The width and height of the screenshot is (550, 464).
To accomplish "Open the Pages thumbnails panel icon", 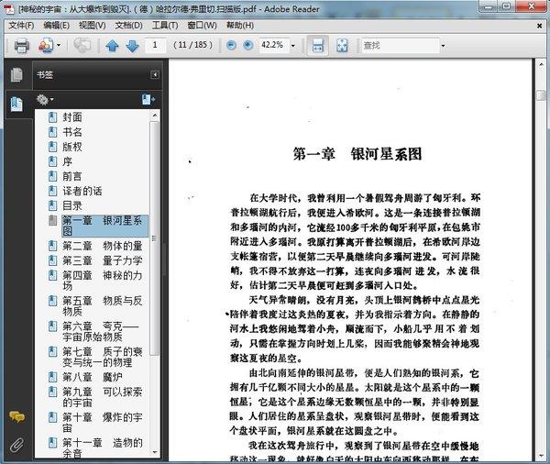I will (x=16, y=75).
